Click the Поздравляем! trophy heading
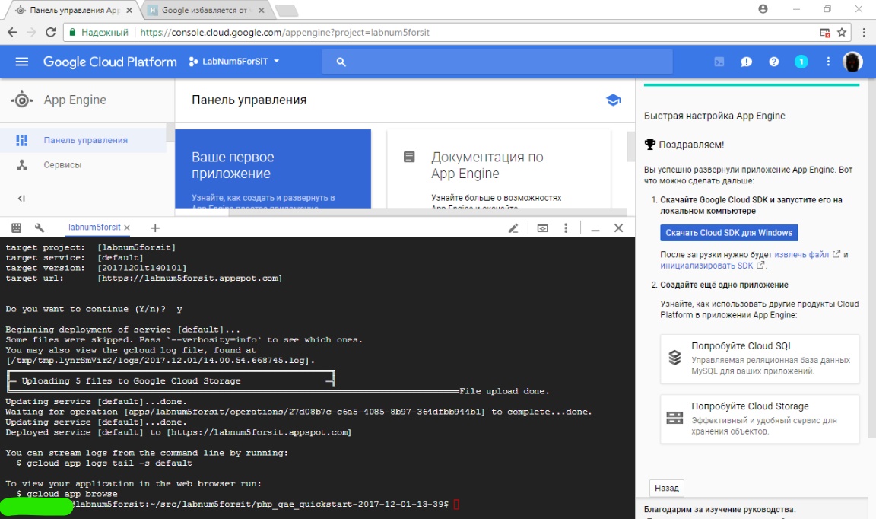Viewport: 876px width, 519px height. (x=684, y=145)
